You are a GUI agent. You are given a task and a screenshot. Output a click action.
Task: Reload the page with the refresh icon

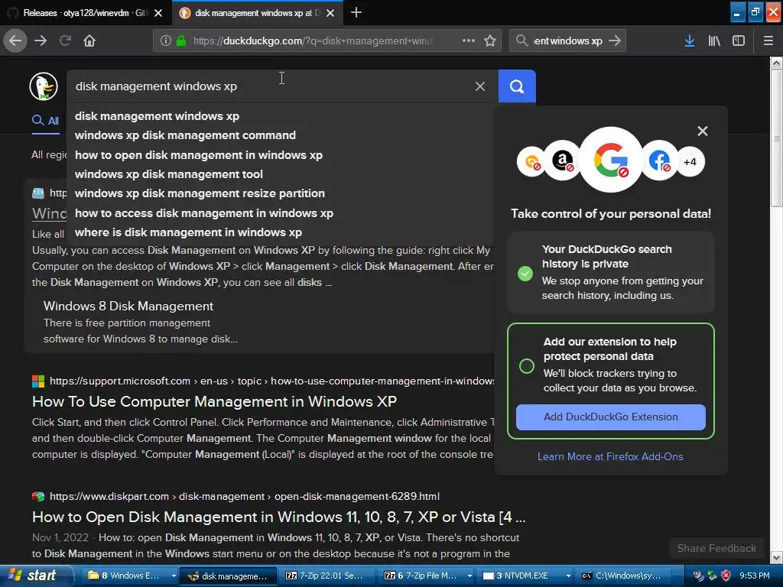click(x=66, y=41)
